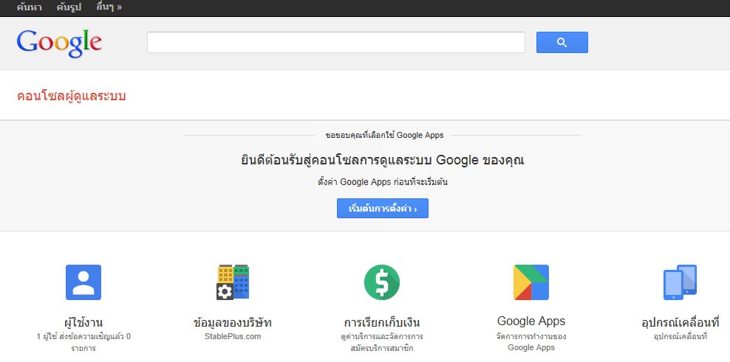The image size is (730, 362).
Task: Click the ค้นหา menu item
Action: click(x=29, y=7)
